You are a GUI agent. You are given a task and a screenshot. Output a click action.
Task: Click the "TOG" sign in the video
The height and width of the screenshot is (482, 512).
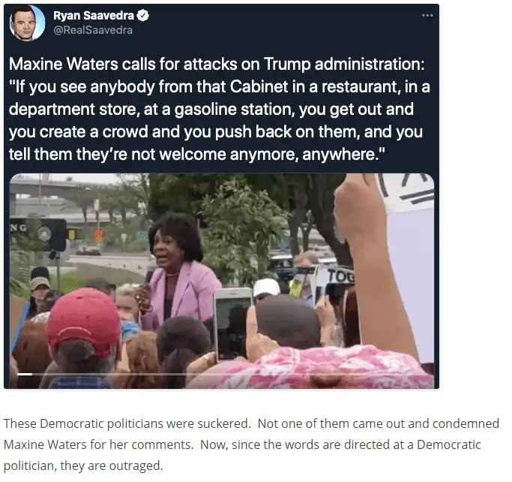click(x=340, y=276)
